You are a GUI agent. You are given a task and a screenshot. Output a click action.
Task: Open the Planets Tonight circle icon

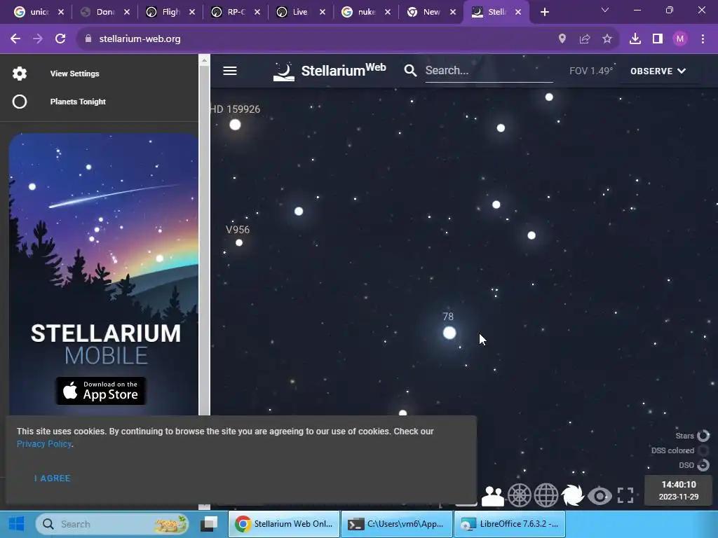click(x=19, y=102)
